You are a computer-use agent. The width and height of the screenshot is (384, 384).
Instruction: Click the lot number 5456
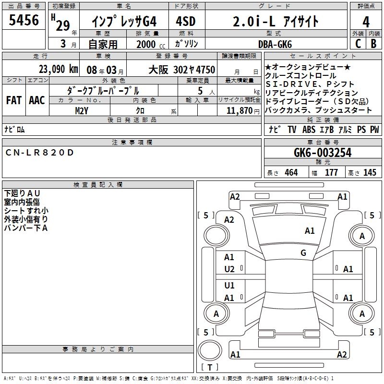(x=24, y=20)
